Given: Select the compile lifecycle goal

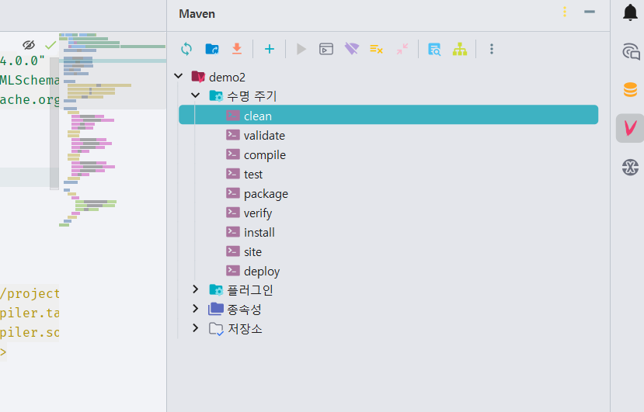Looking at the screenshot, I should [x=264, y=154].
